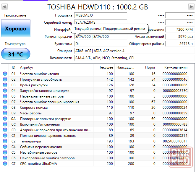Click status circle for attribute 01 read errors
Screen dimensions: 196x172
(x=5, y=74)
